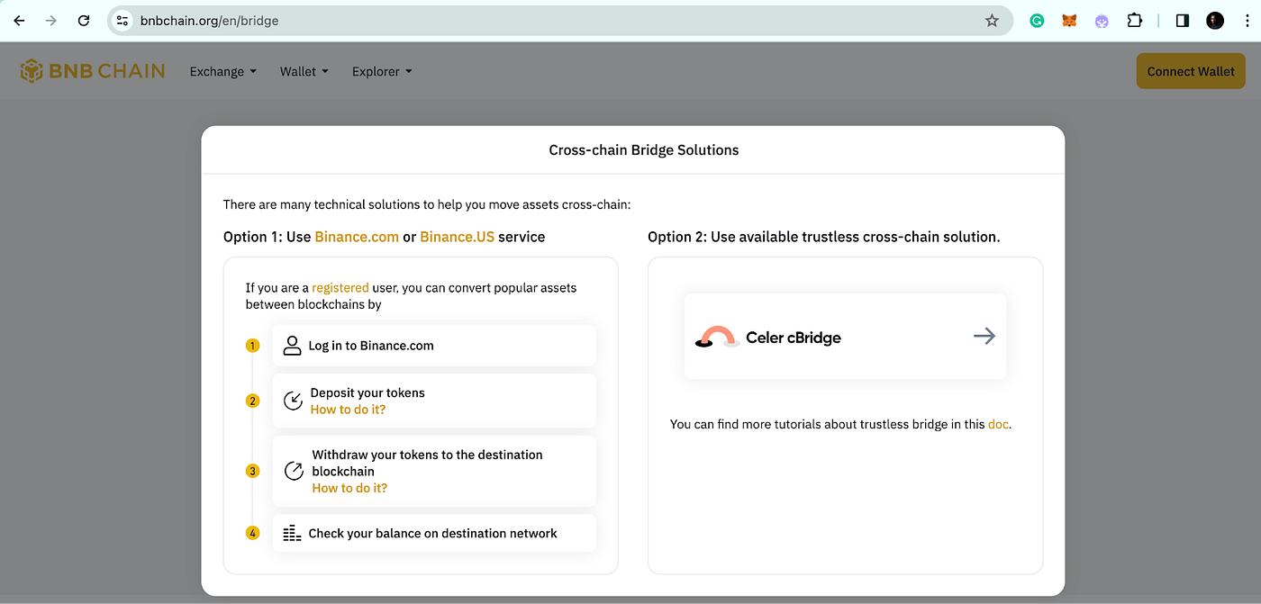The image size is (1261, 604).
Task: Expand the Exchange dropdown menu
Action: pyautogui.click(x=223, y=71)
